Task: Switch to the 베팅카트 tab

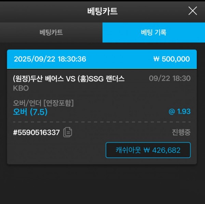Action: point(51,33)
